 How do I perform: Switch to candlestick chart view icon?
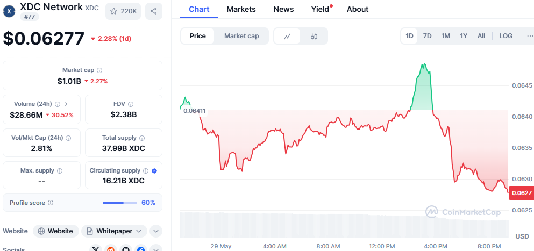point(314,36)
